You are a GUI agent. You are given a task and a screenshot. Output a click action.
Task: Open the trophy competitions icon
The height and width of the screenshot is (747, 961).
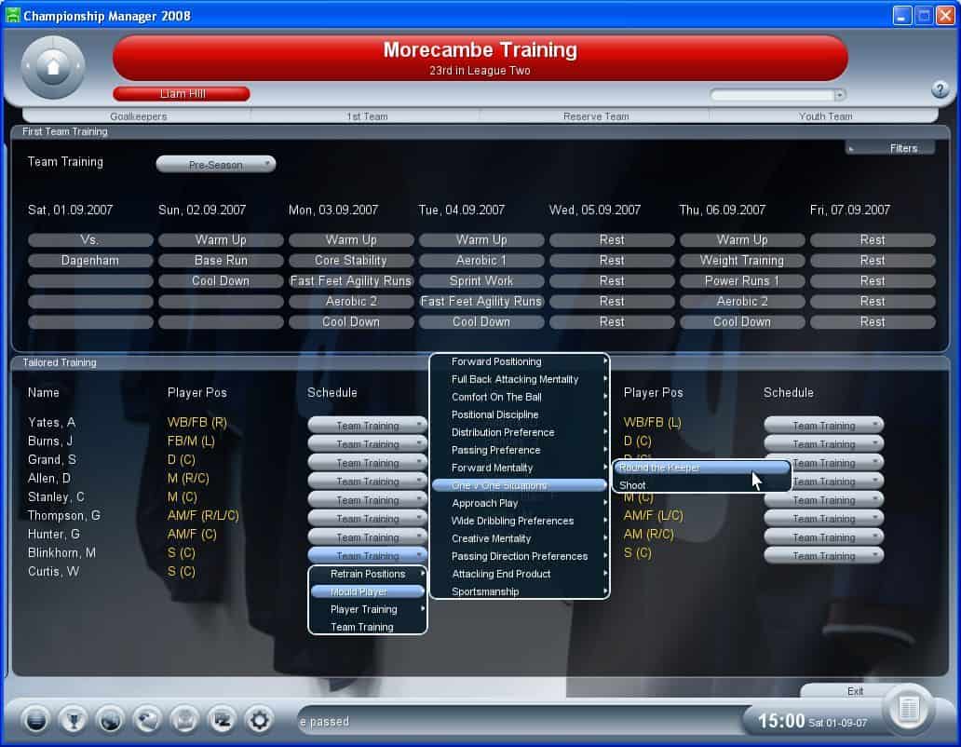tap(73, 719)
